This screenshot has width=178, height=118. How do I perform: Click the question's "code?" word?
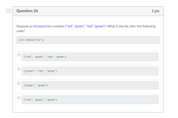point(21,31)
